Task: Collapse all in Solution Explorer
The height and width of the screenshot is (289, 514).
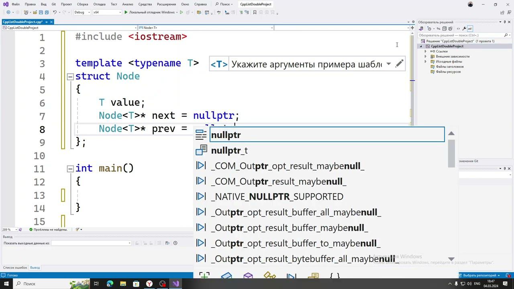Action: coord(444,28)
